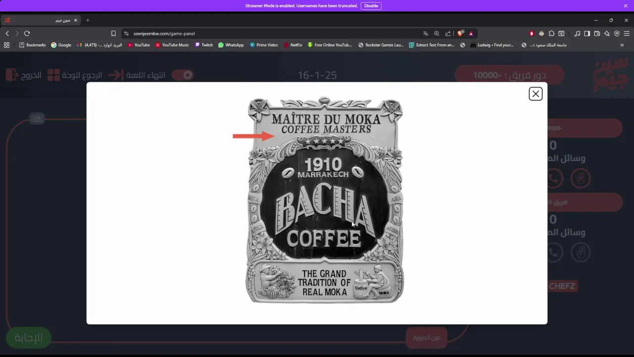Open the YouTube bookmark
This screenshot has width=634, height=357.
click(x=139, y=45)
